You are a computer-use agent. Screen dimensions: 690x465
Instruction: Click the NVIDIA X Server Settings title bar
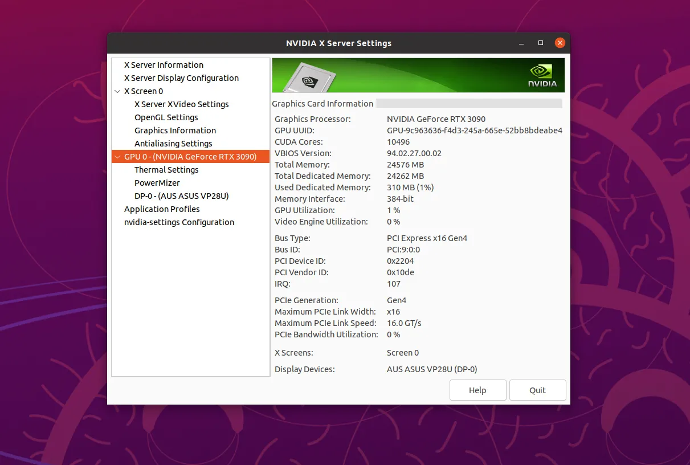[x=338, y=43]
